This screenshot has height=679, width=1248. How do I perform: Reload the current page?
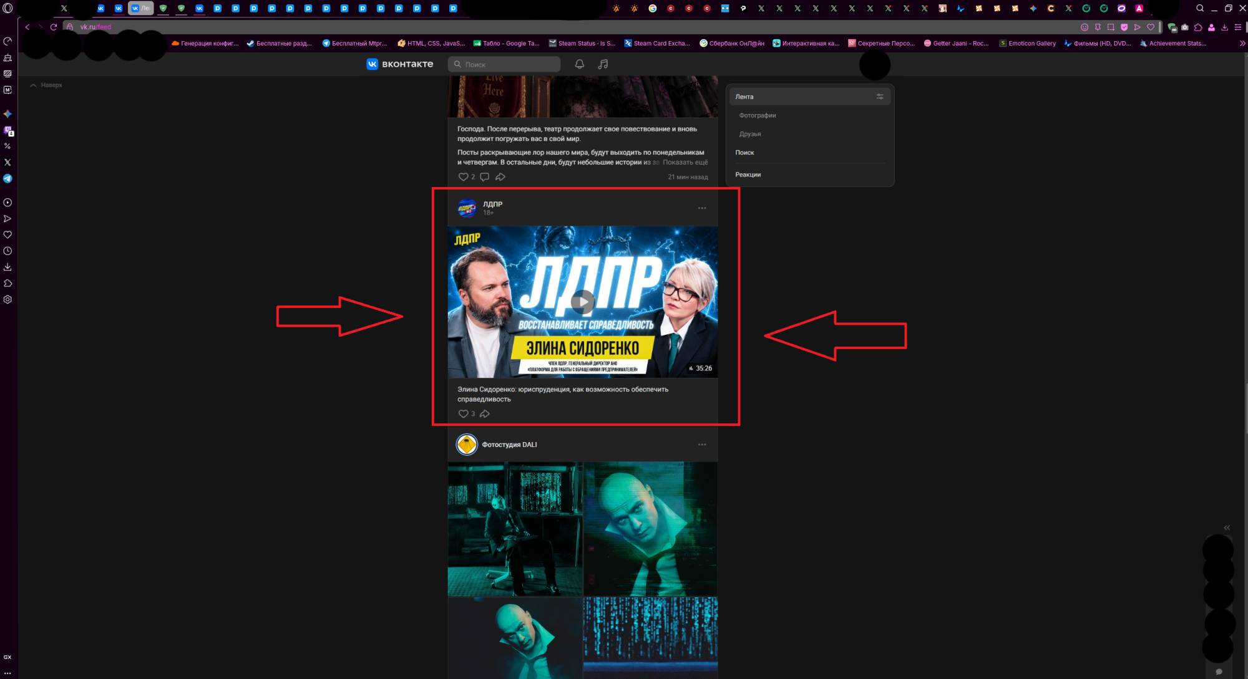(54, 27)
